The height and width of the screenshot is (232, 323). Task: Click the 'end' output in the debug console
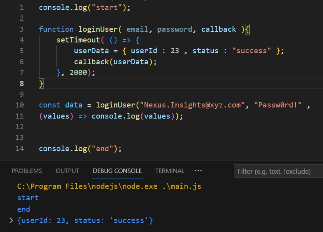click(x=24, y=209)
